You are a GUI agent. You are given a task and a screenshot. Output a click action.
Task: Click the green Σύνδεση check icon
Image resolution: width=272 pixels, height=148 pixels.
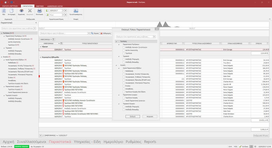(240, 146)
